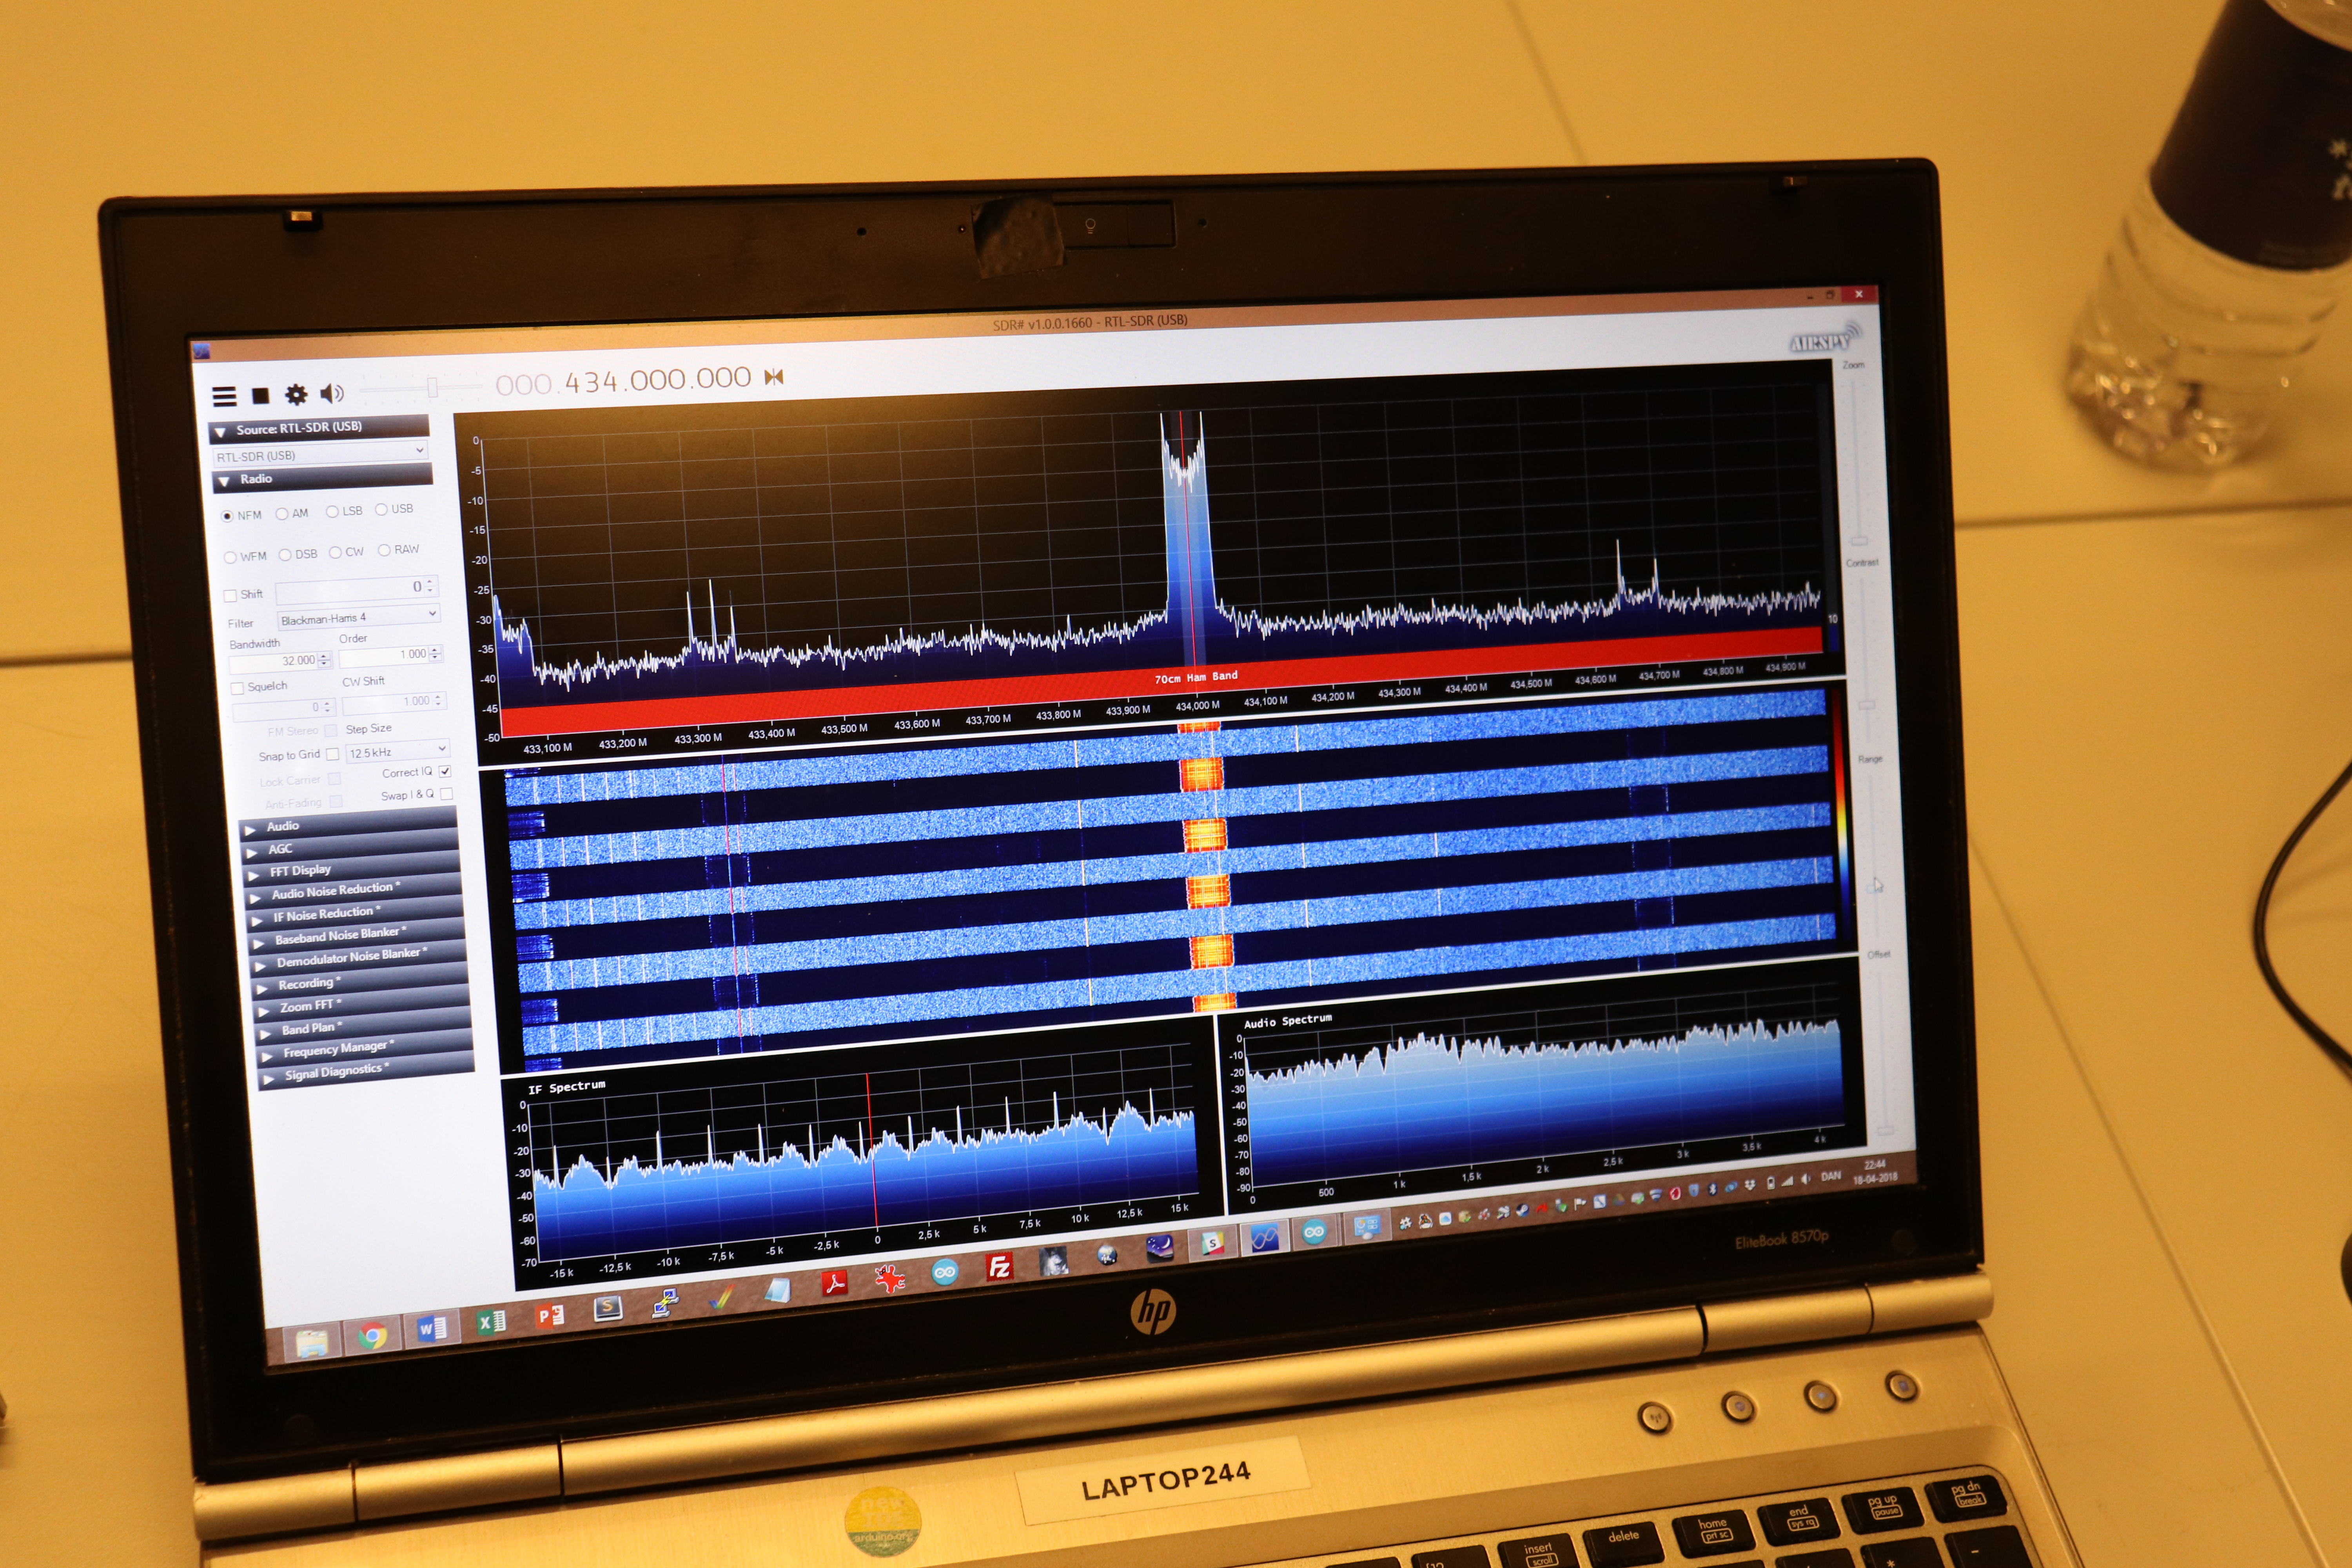Image resolution: width=2352 pixels, height=1568 pixels.
Task: Uncheck the Correct IQ checkbox
Action: [445, 771]
